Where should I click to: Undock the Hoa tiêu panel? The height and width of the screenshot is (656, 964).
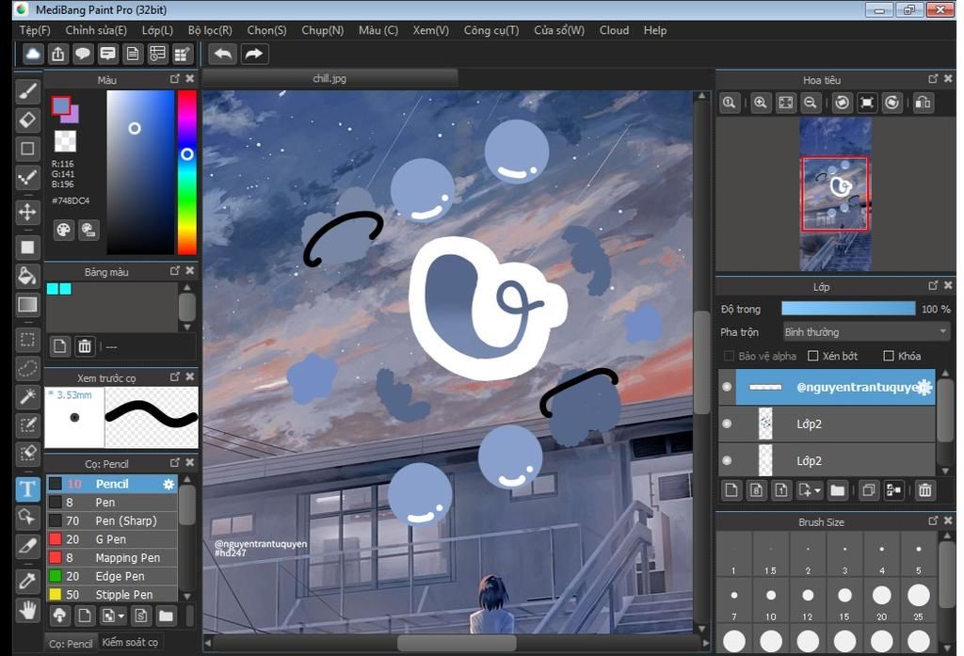933,79
